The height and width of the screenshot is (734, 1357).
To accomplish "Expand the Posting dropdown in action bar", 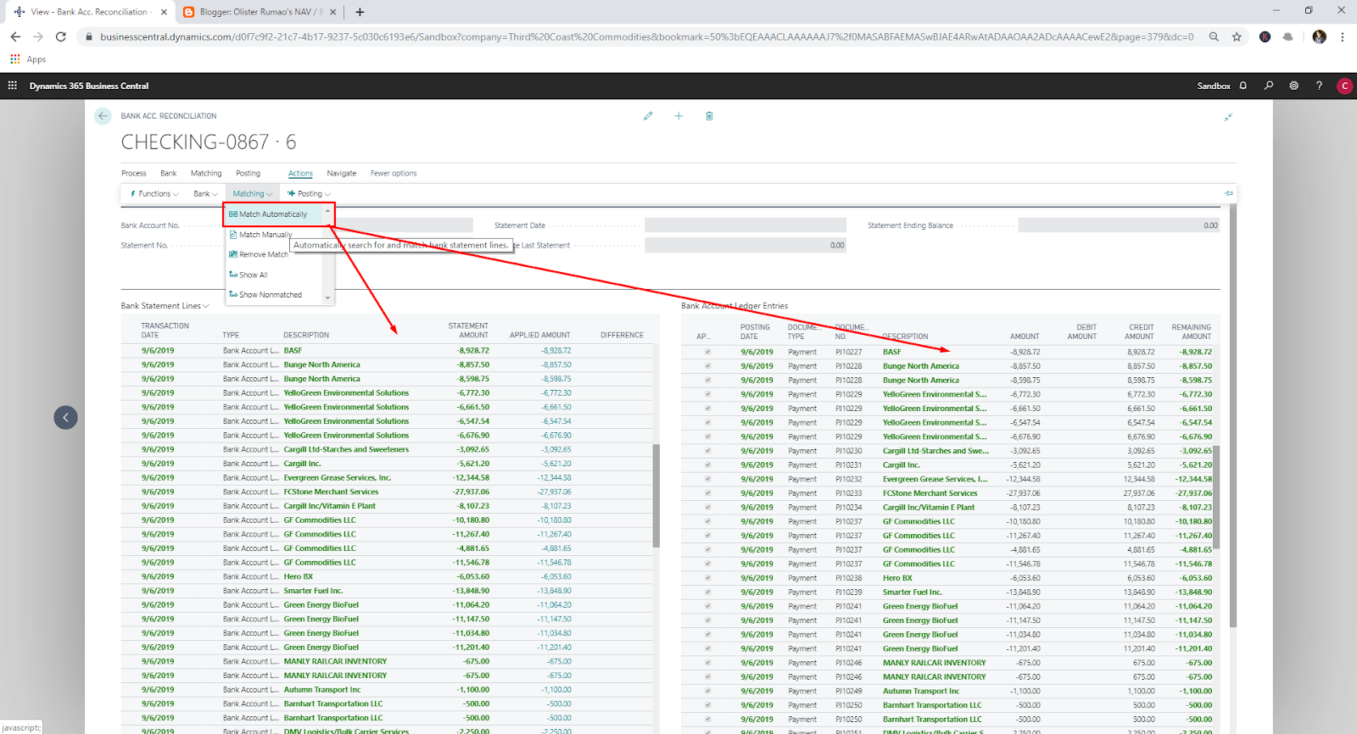I will click(309, 193).
